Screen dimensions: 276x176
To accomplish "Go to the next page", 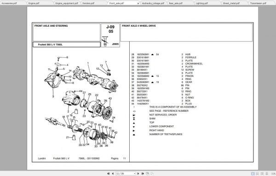I will click(x=138, y=174).
